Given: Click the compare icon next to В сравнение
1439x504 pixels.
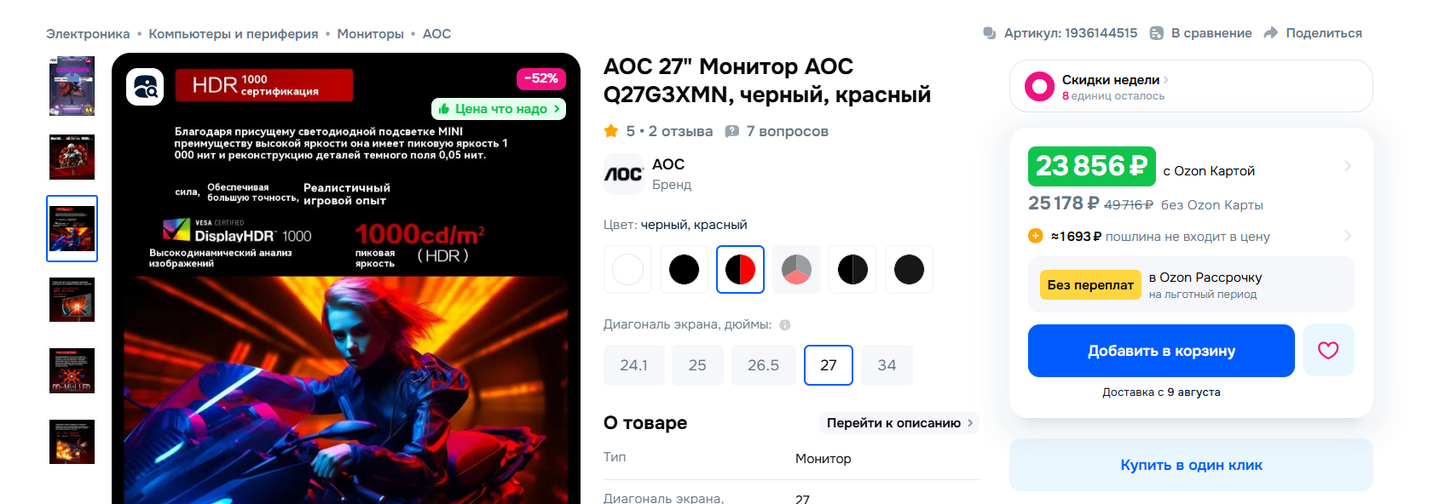Looking at the screenshot, I should coord(1157,33).
